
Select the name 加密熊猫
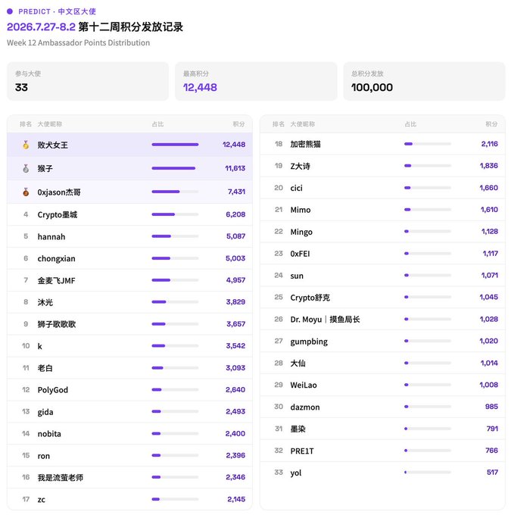pos(305,144)
